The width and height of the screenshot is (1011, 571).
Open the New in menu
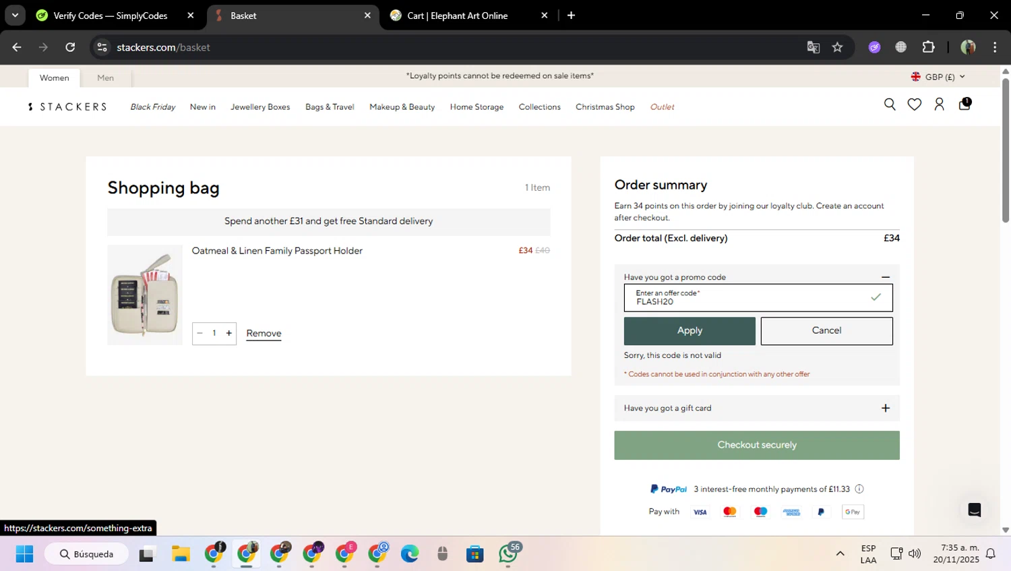(203, 107)
